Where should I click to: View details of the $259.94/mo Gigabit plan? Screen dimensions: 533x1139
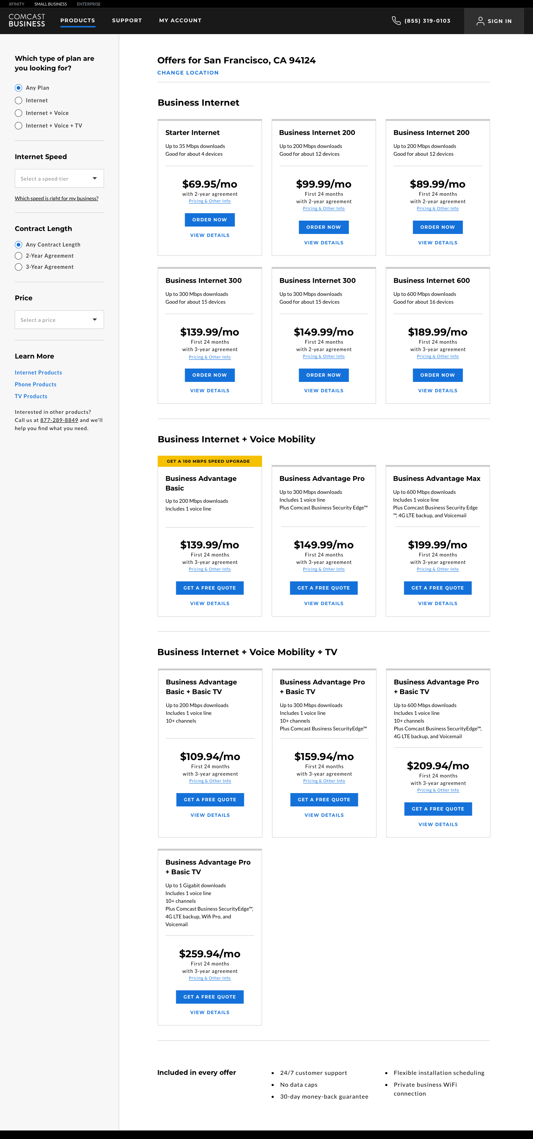click(209, 1012)
